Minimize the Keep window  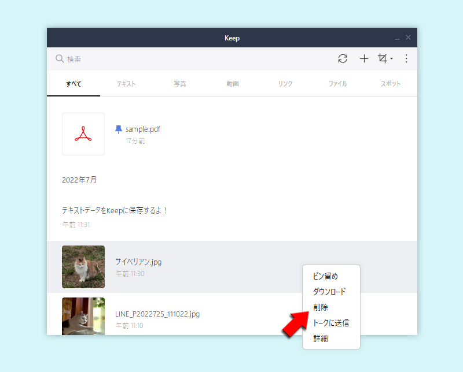[x=397, y=38]
